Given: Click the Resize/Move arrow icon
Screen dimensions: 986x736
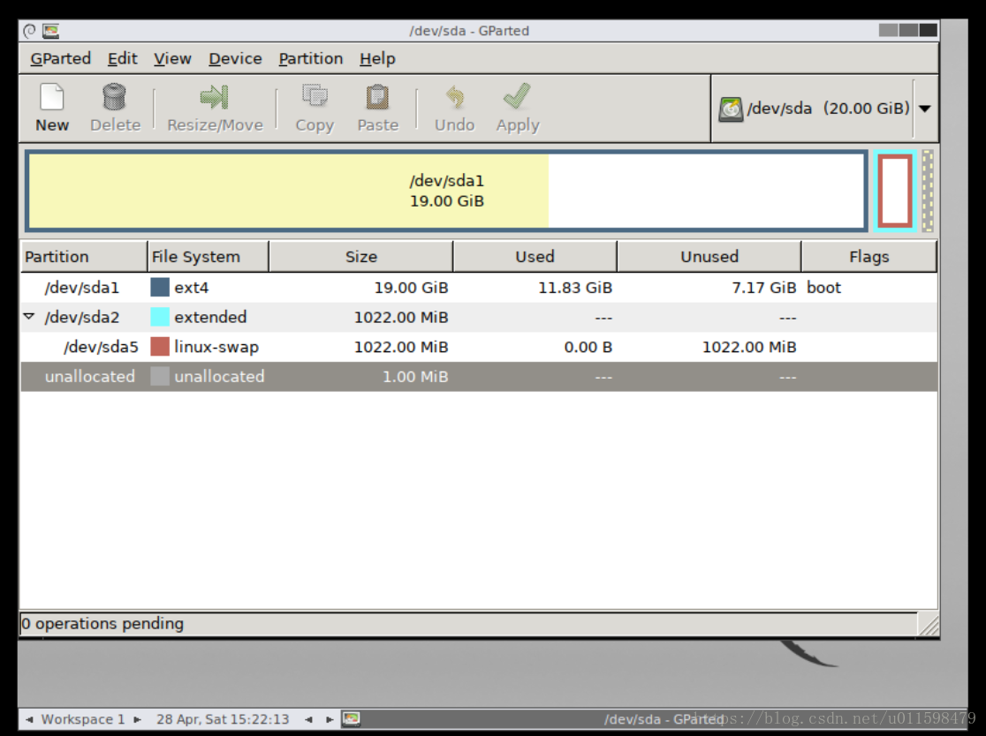Looking at the screenshot, I should (215, 97).
